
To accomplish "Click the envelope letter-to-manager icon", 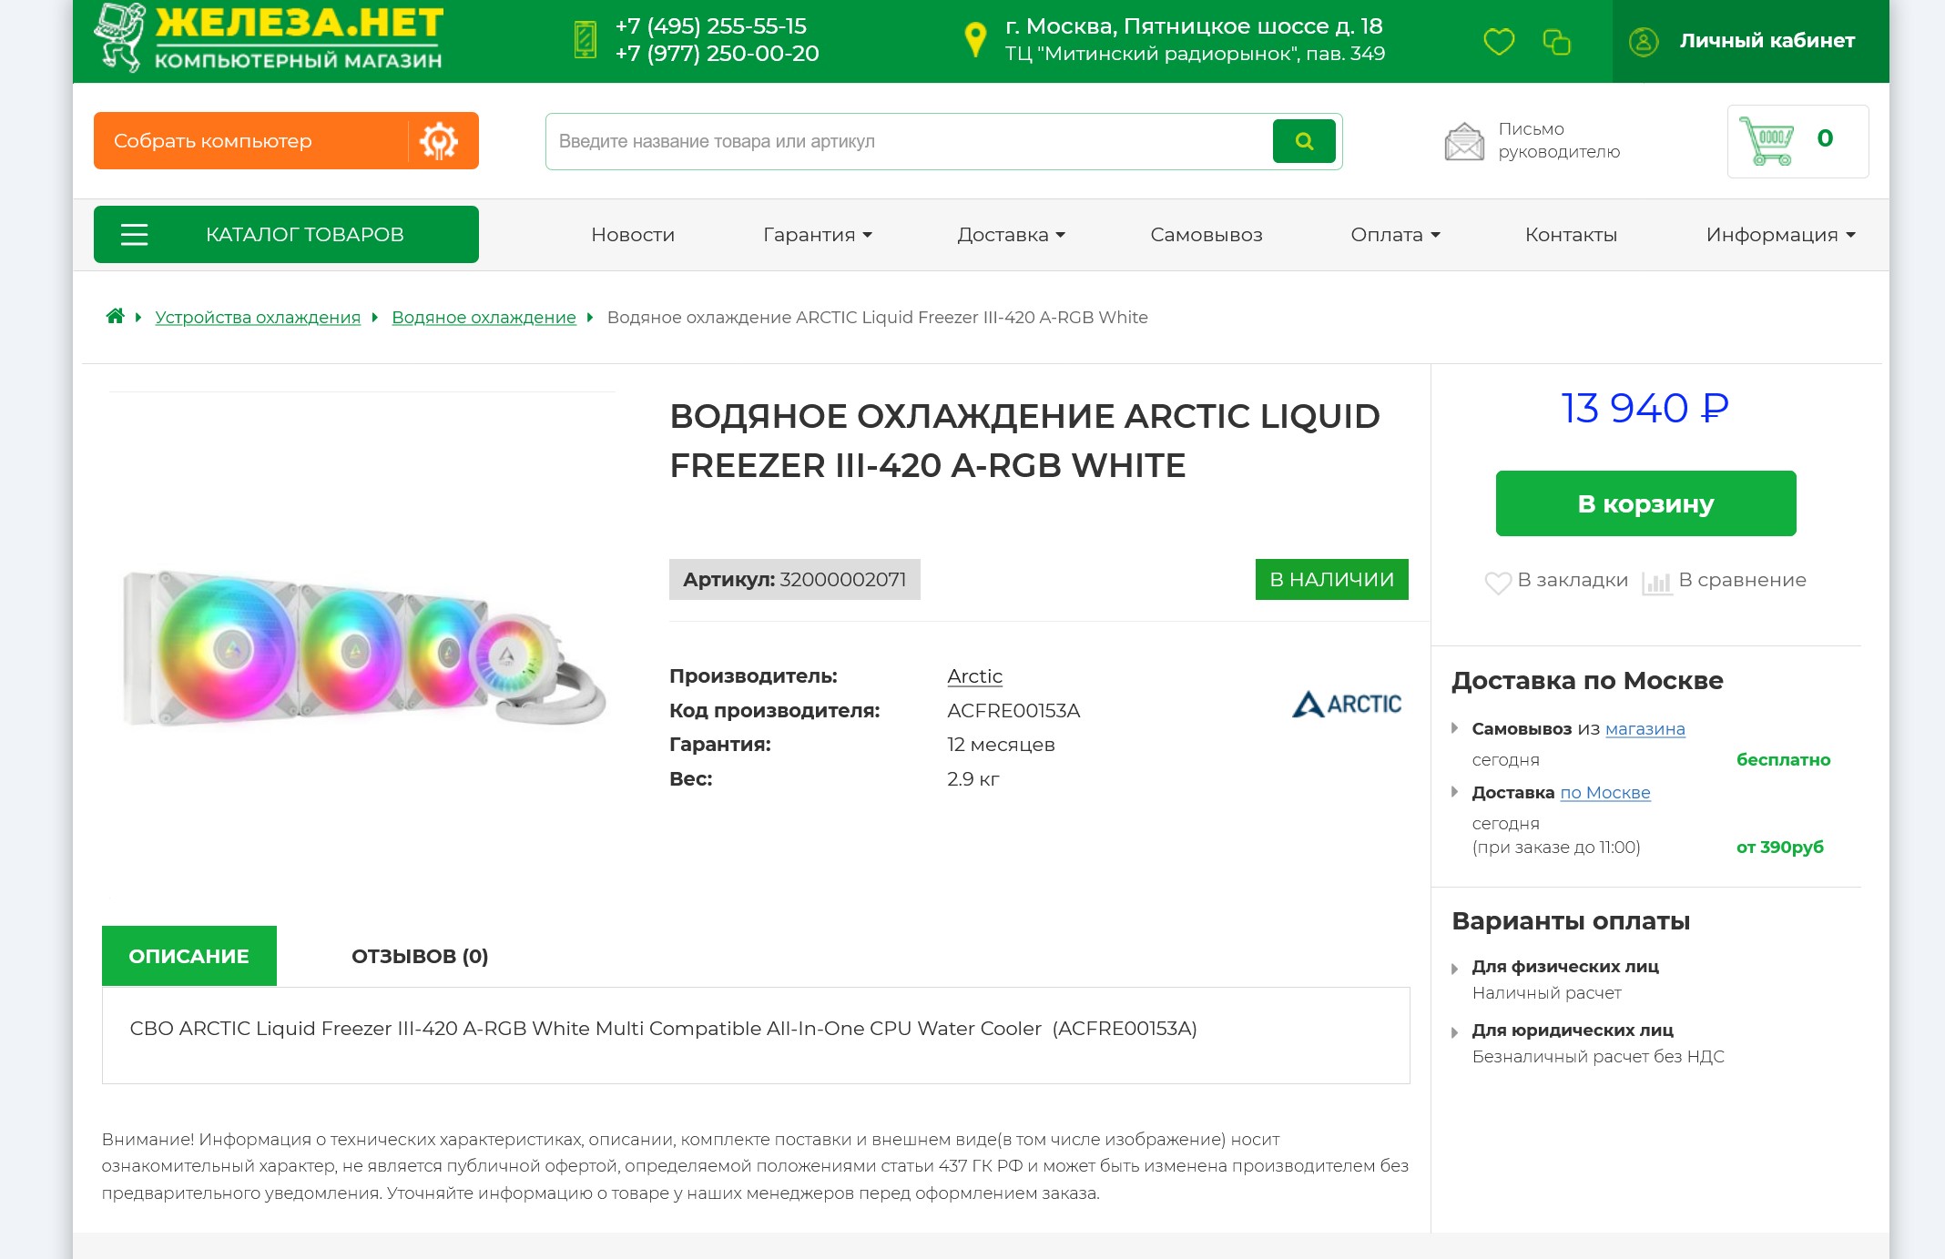I will pyautogui.click(x=1463, y=141).
